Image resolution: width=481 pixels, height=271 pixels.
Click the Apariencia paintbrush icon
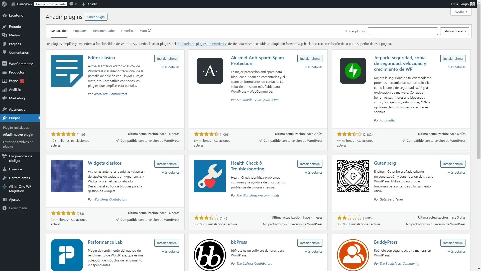(x=5, y=109)
